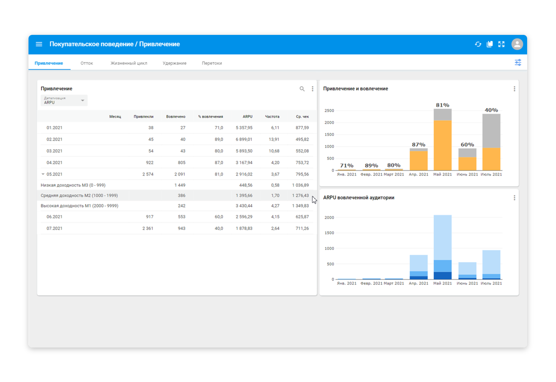Click the light blue Май 2021 ARPU bar

click(443, 238)
